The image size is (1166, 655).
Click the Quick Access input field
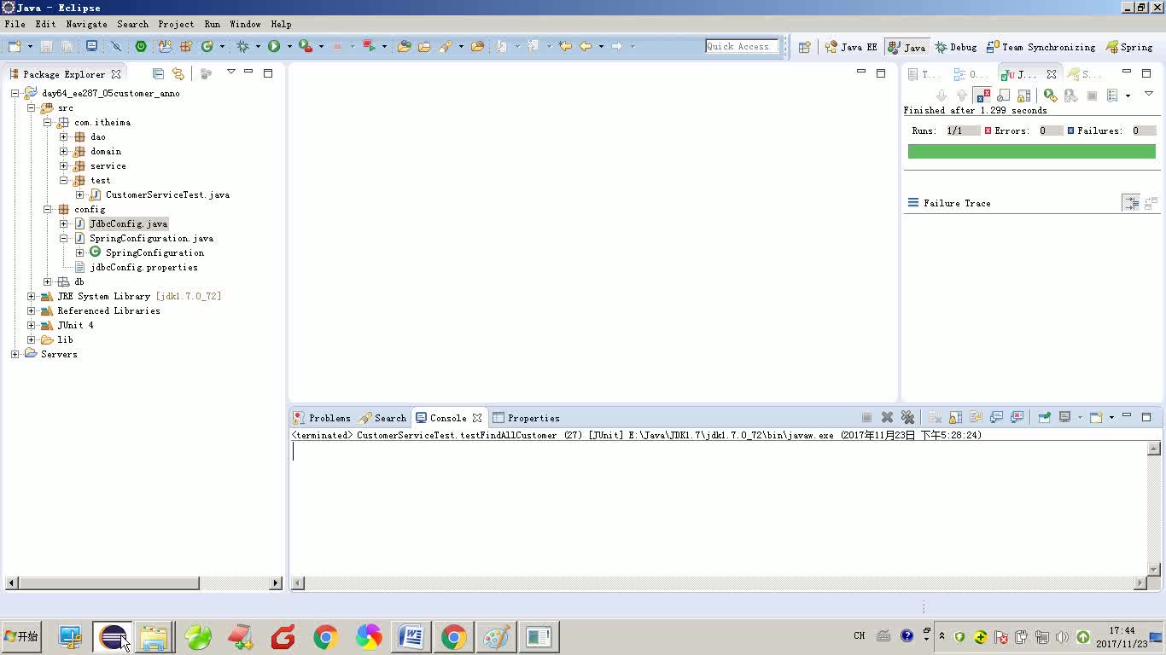pyautogui.click(x=742, y=47)
